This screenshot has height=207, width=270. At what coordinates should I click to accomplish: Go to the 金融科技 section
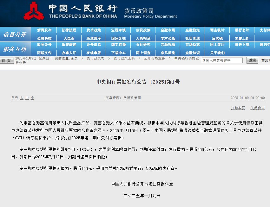(44, 38)
